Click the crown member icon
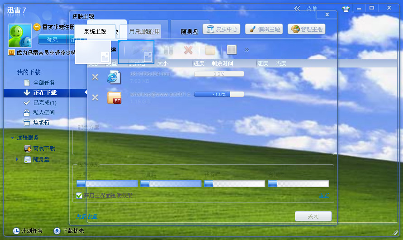 (x=11, y=53)
